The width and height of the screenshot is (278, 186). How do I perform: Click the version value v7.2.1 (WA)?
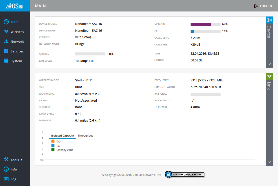[83, 37]
